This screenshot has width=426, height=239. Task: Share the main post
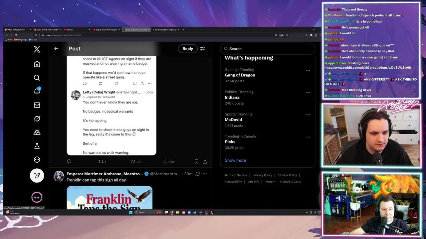205,162
